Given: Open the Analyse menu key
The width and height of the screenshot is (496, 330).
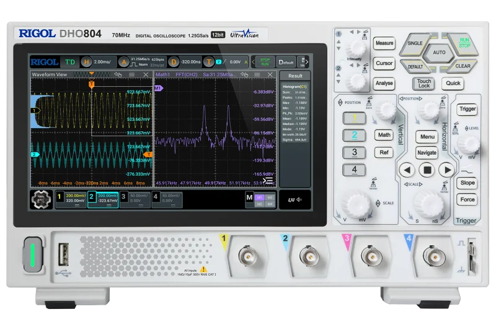Looking at the screenshot, I should click(384, 84).
